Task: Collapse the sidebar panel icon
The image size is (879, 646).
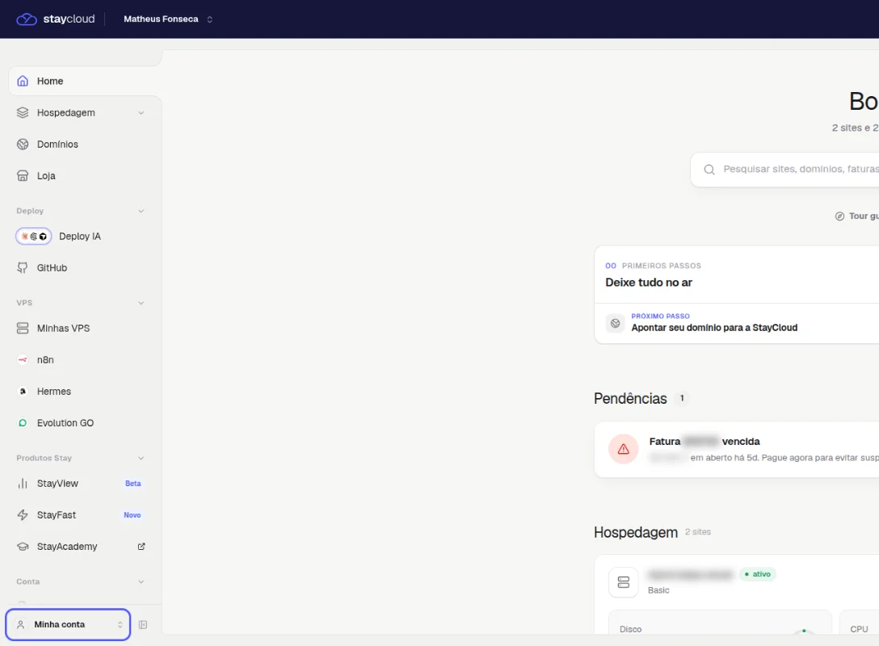Action: 143,625
